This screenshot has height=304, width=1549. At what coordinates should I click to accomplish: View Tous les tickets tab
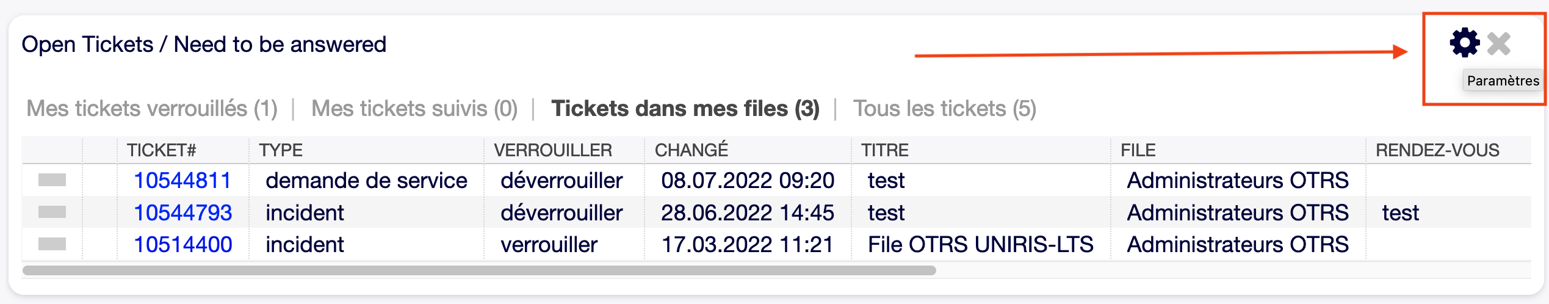(x=944, y=109)
